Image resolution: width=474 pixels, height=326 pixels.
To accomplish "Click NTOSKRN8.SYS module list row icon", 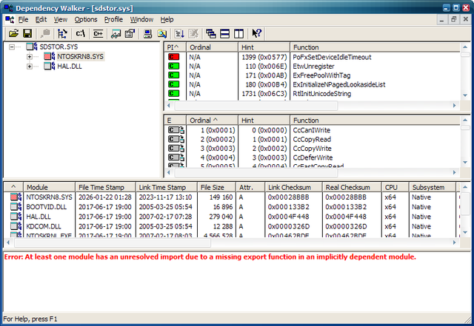I will [x=16, y=197].
